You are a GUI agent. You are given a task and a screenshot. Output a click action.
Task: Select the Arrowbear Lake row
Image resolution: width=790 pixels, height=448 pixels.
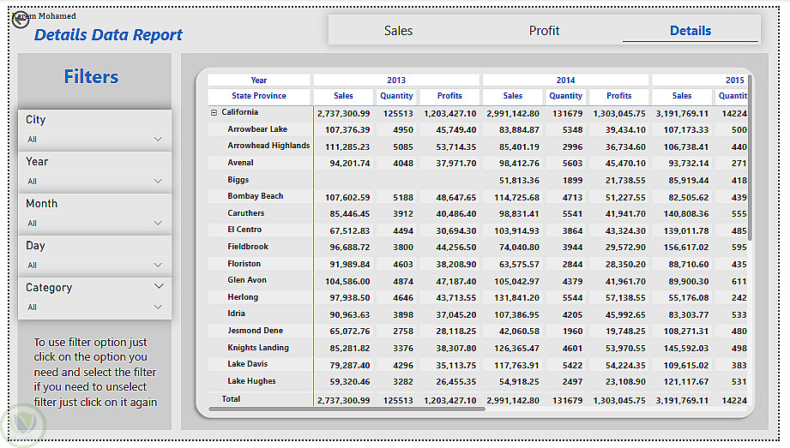click(257, 129)
